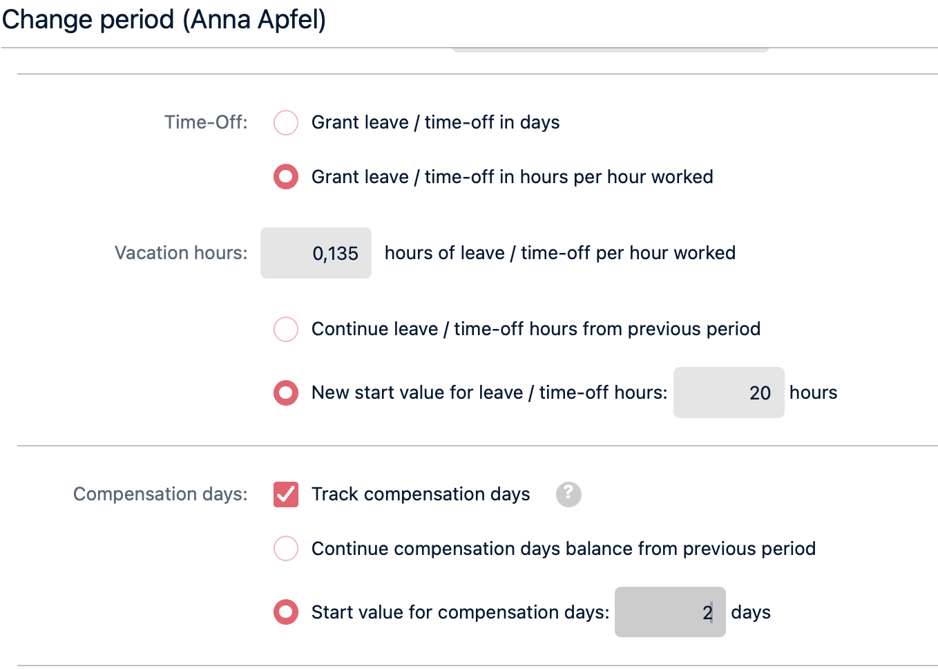Focus the leave start value field showing 20

click(728, 393)
